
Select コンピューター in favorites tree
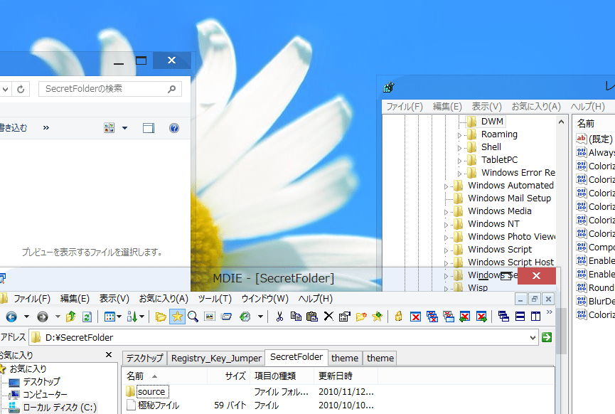pos(45,394)
